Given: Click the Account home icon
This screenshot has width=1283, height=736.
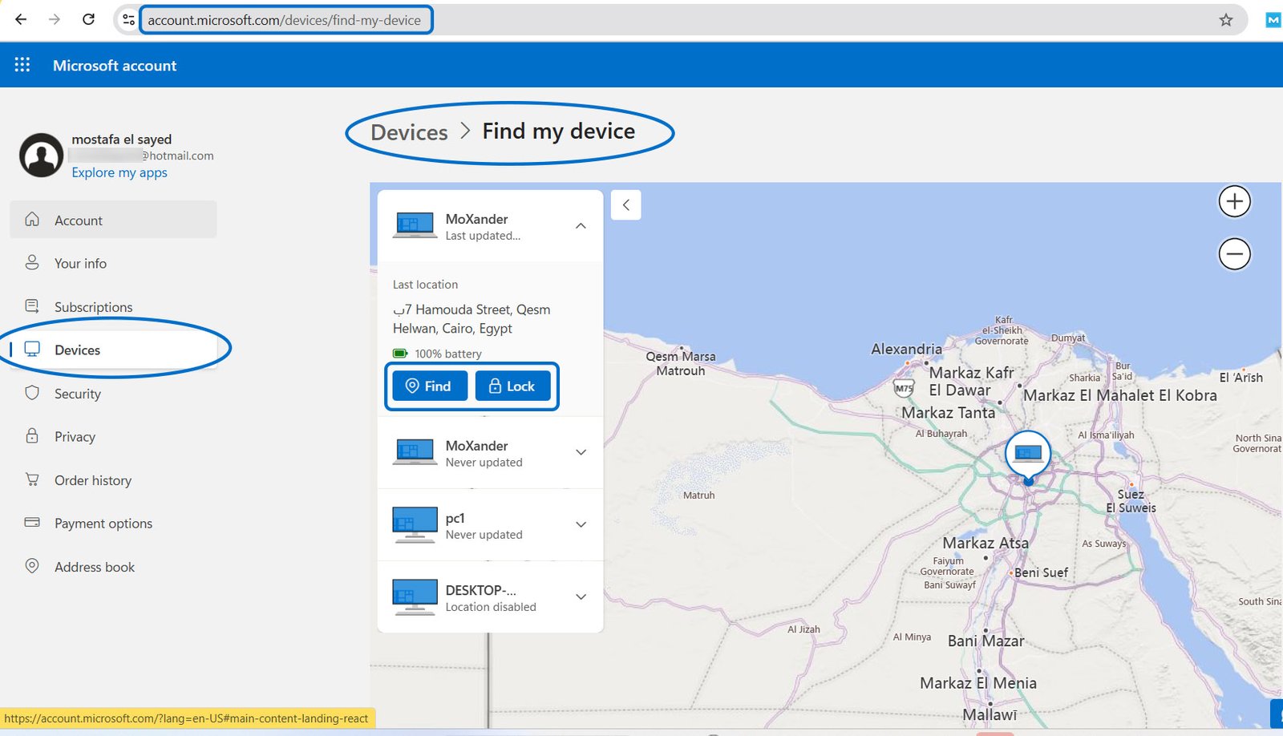Looking at the screenshot, I should [32, 219].
